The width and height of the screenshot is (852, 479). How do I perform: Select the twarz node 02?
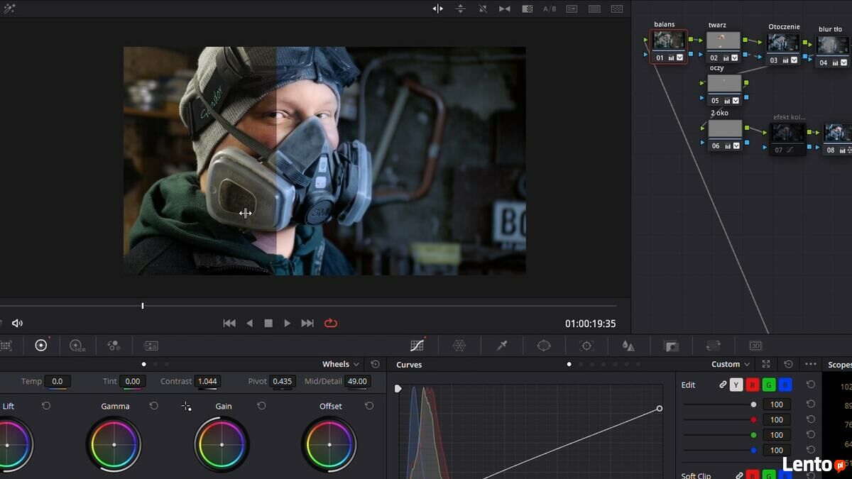723,47
